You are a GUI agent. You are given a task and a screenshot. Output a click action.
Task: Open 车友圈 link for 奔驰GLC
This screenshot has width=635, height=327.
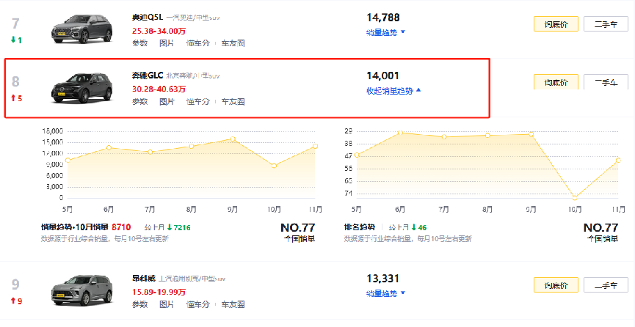pyautogui.click(x=233, y=102)
